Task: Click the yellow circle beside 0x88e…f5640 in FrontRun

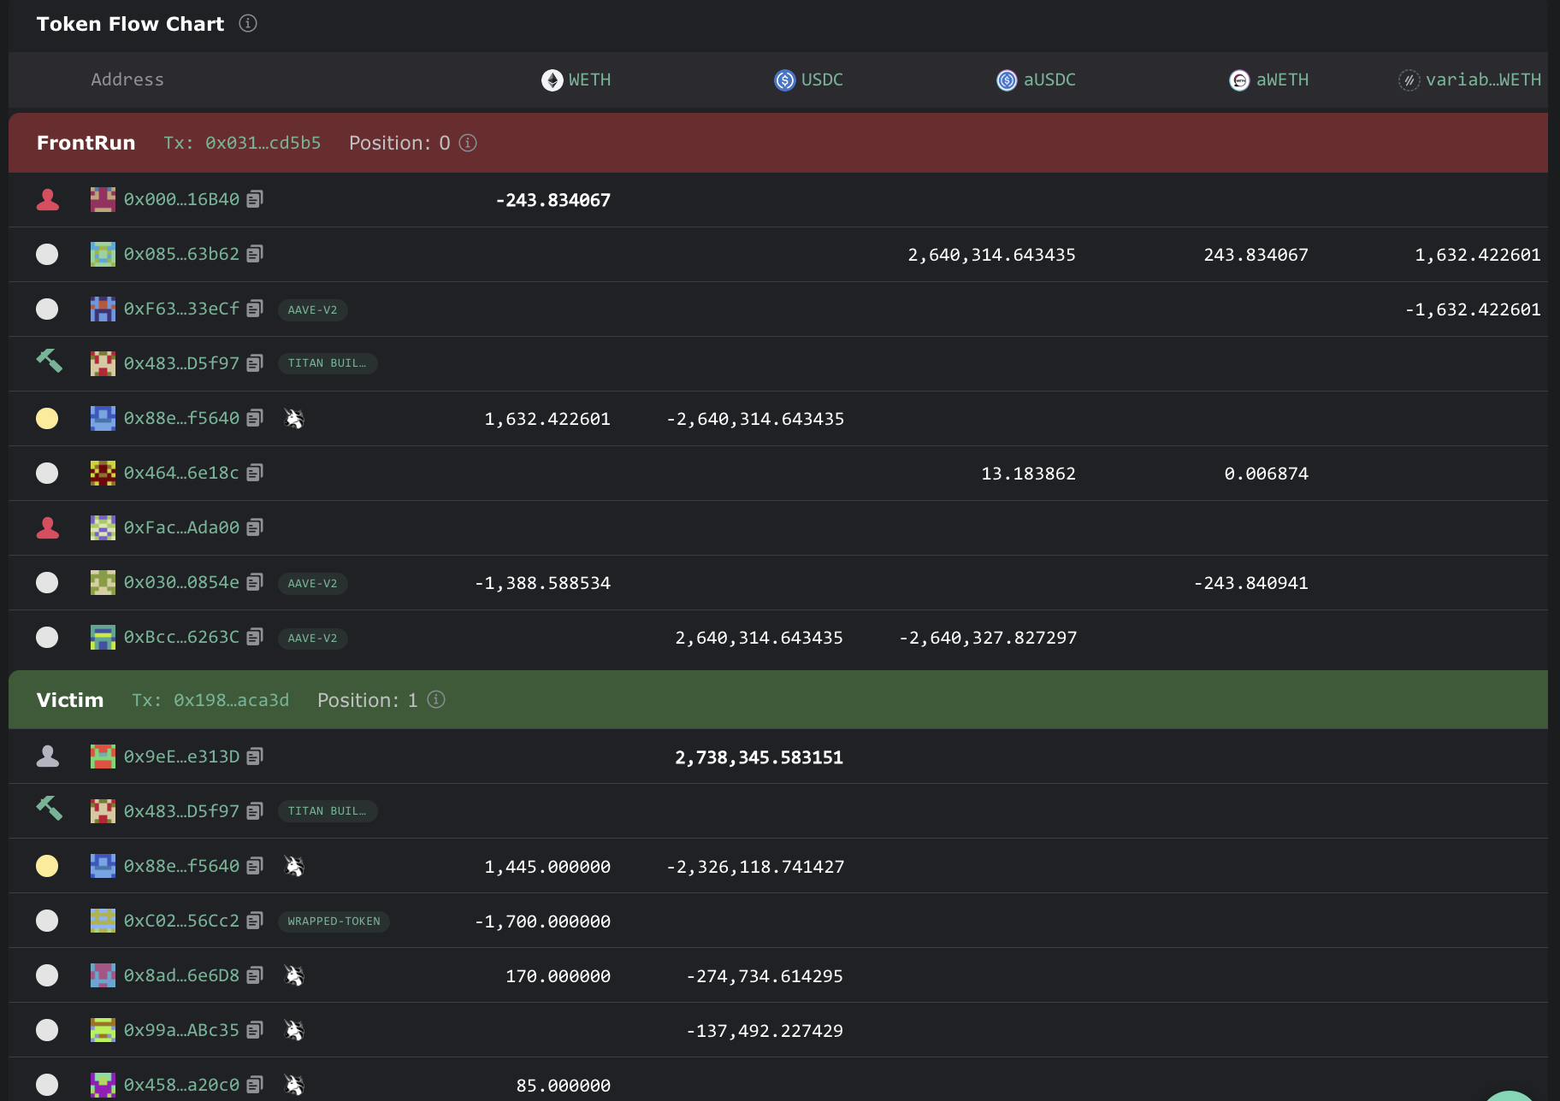Action: pyautogui.click(x=47, y=418)
